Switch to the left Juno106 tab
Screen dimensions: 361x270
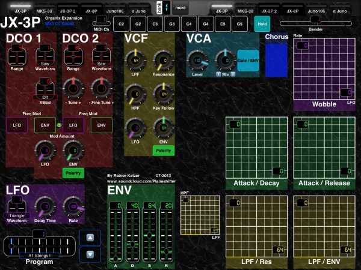tap(115, 9)
